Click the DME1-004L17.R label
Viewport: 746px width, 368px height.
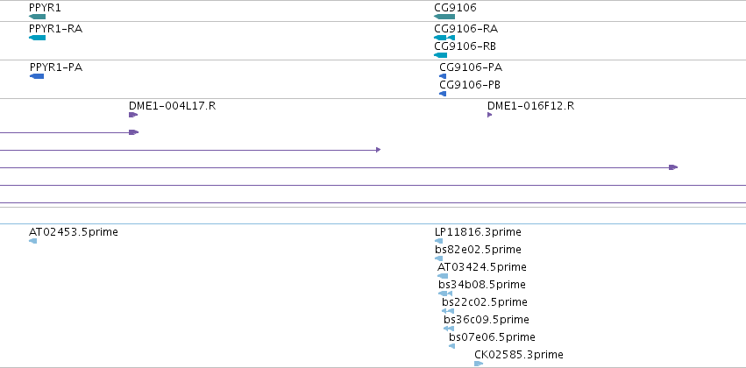[x=172, y=106]
